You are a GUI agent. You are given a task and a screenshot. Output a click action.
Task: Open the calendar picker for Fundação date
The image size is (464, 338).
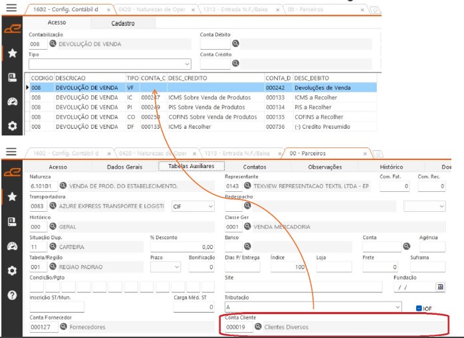tap(439, 287)
